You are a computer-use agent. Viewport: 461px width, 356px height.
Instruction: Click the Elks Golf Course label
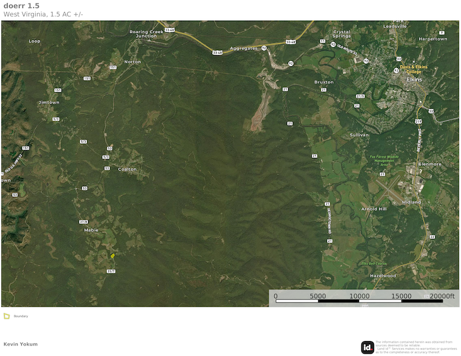click(374, 264)
